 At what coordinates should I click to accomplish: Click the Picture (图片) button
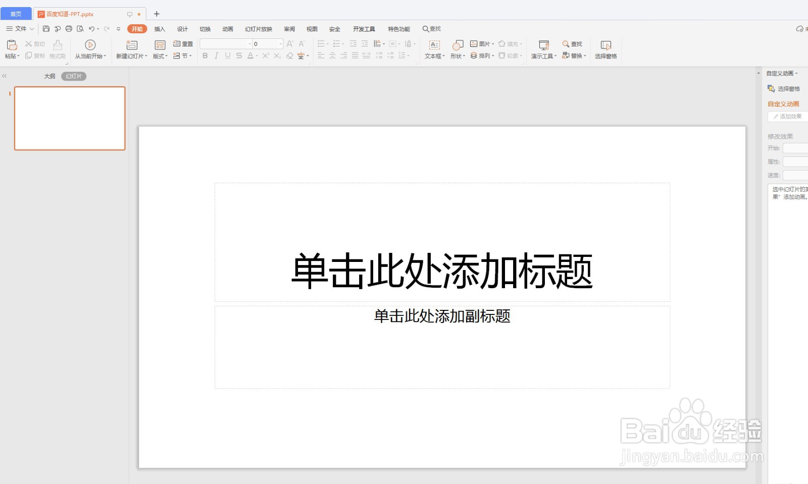click(482, 44)
